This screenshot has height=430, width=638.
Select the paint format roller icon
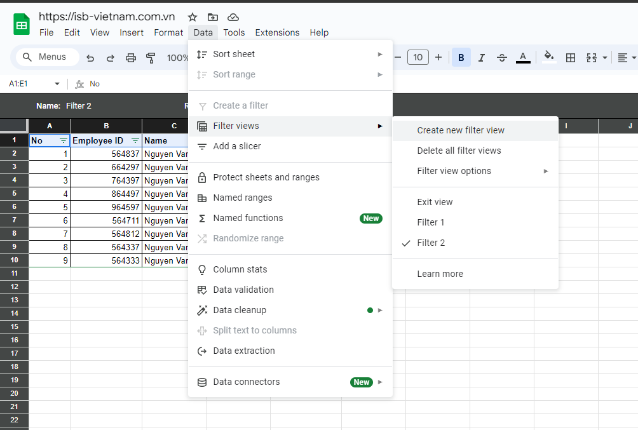pos(151,58)
